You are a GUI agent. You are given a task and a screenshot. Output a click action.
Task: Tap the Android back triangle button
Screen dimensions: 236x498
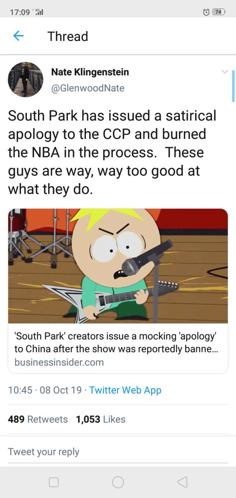click(182, 482)
